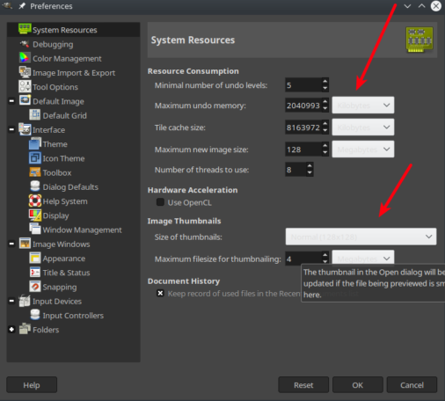The image size is (445, 401).
Task: Go to Image Import & Export page
Action: (74, 73)
